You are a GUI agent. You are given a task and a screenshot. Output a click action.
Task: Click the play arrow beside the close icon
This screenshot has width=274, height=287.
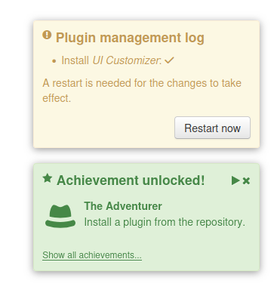[236, 181]
